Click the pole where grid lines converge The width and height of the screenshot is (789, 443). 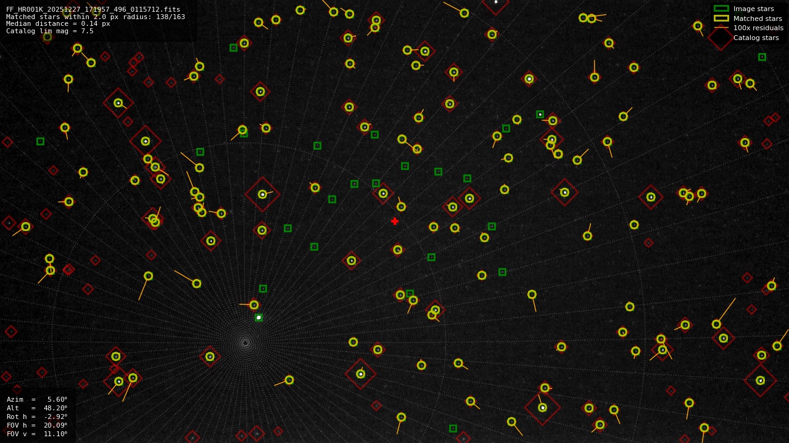point(245,343)
